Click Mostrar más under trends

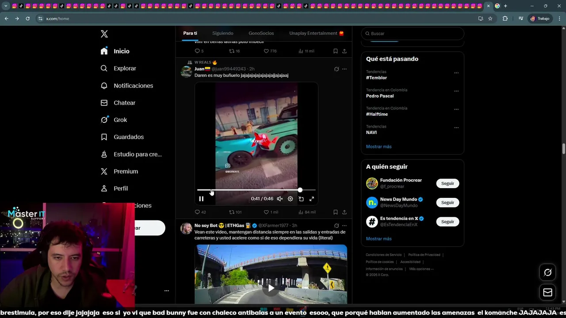[379, 147]
